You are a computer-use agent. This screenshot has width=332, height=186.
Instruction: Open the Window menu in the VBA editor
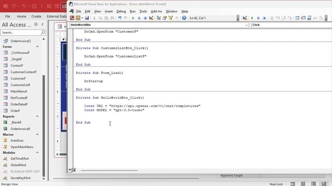(172, 11)
